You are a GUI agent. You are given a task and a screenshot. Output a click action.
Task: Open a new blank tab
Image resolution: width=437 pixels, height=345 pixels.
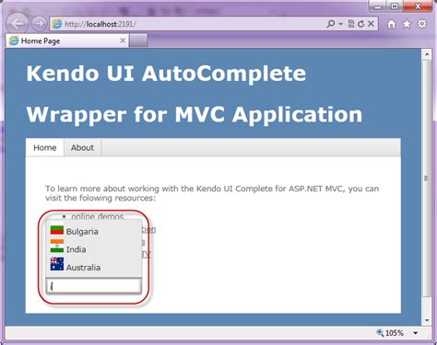138,40
